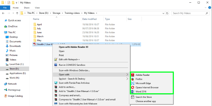Click the Downloads arrow icon in sidebar

click(x=7, y=46)
